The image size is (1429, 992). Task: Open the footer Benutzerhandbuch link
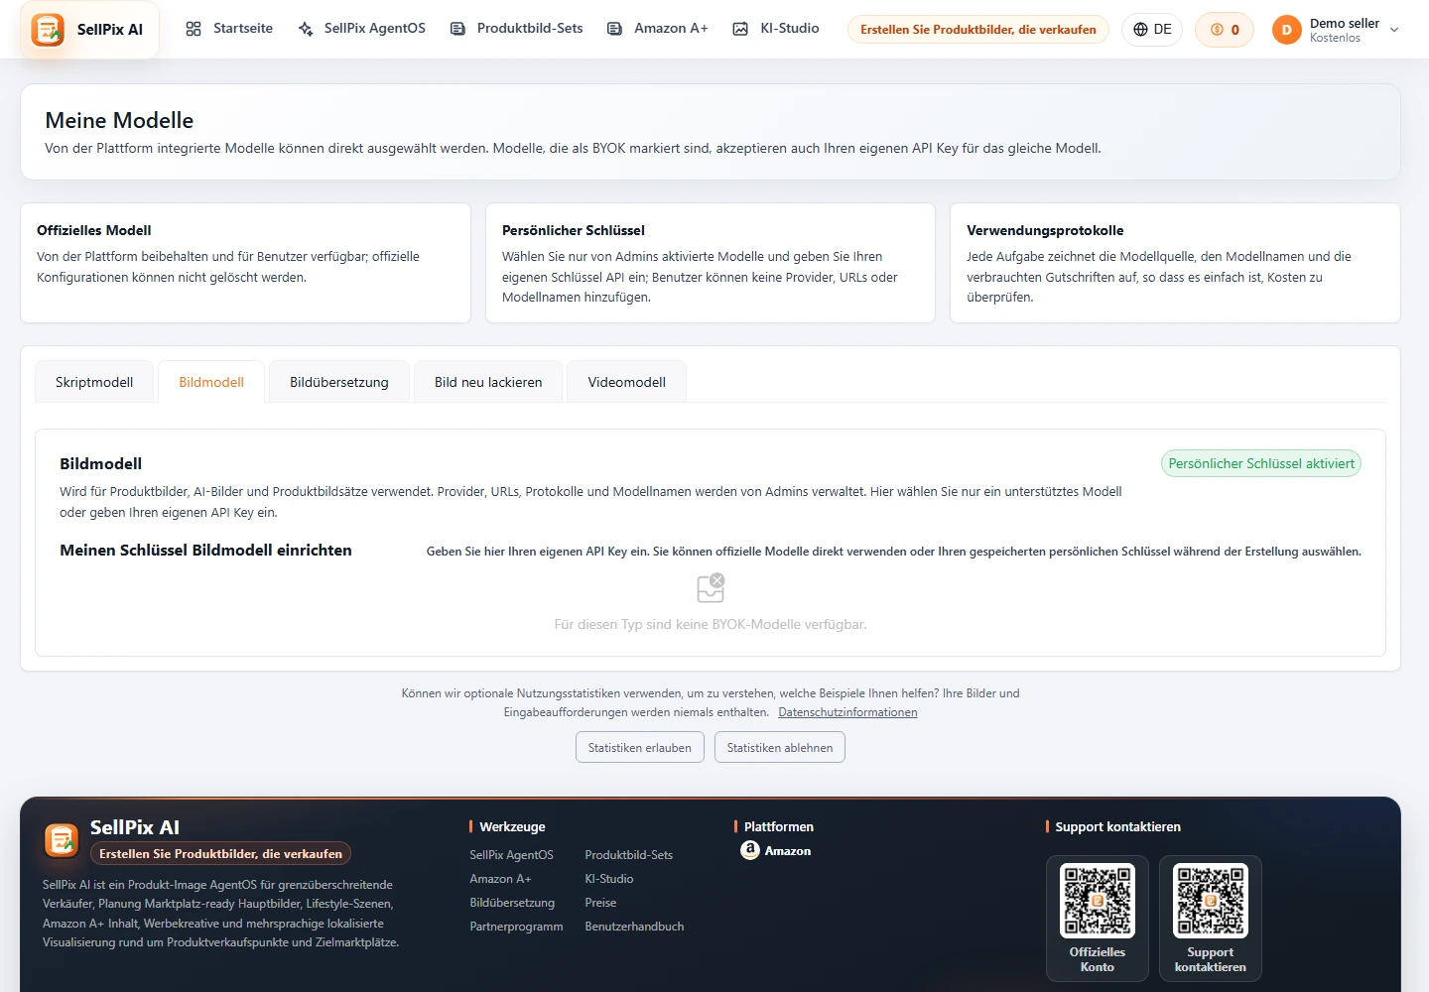(634, 927)
